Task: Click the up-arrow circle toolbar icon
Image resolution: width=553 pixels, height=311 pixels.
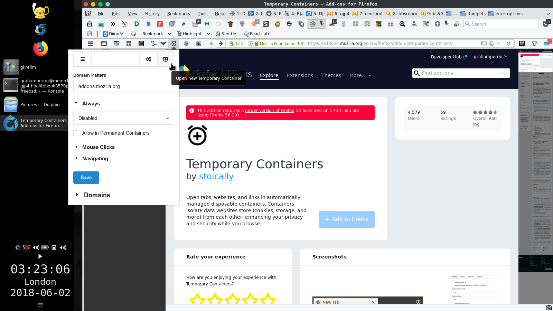Action: pyautogui.click(x=438, y=24)
